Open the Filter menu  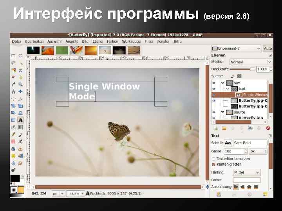(149, 41)
